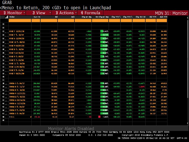Click the red down-bar indicator in the CL1 row

point(99,117)
